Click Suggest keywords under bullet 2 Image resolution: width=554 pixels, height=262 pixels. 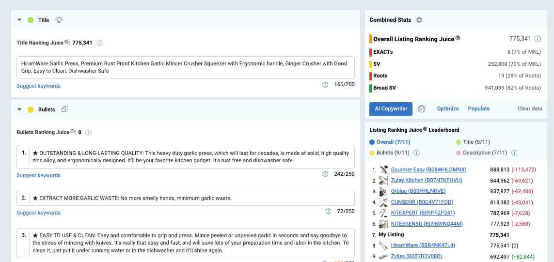pyautogui.click(x=38, y=213)
